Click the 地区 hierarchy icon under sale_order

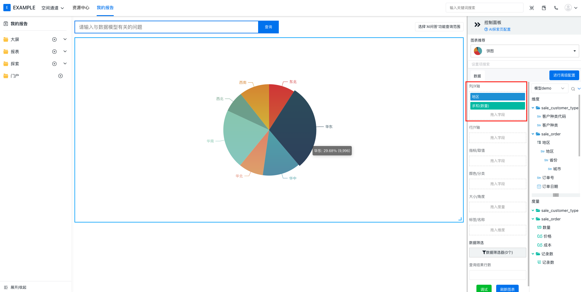click(539, 142)
